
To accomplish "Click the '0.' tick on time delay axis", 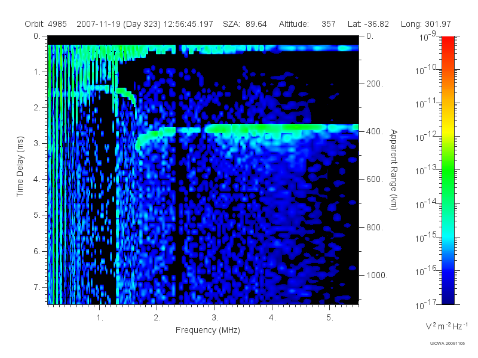I will point(37,36).
